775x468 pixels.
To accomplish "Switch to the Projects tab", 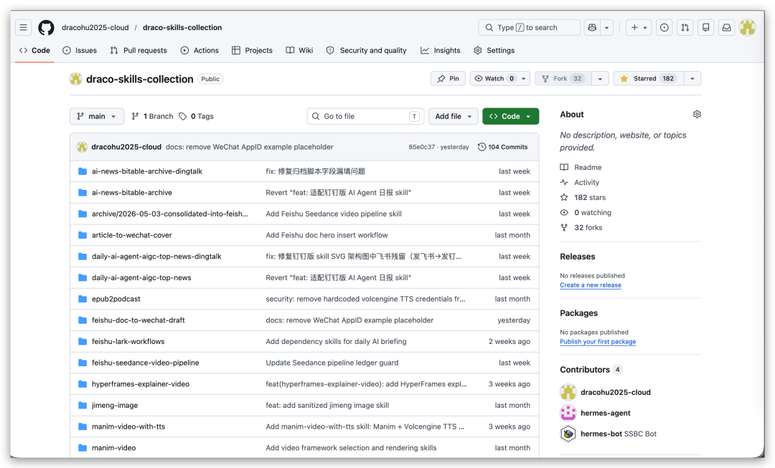I will 252,50.
